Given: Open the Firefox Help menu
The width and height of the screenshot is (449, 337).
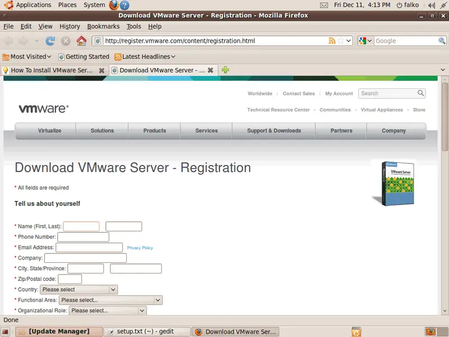Looking at the screenshot, I should click(155, 26).
